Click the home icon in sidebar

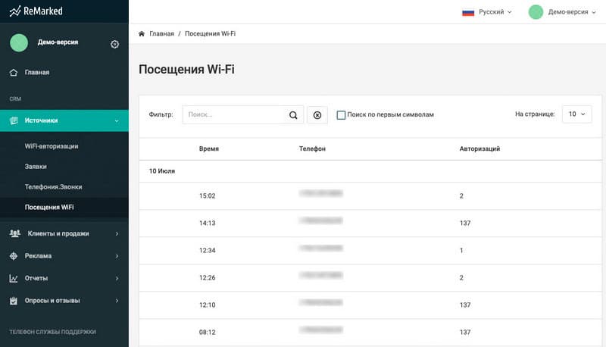click(14, 72)
